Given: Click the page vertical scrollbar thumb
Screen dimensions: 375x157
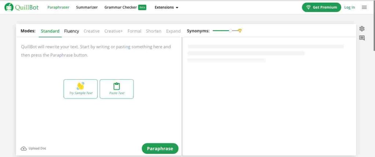Looking at the screenshot, I should [x=374, y=26].
